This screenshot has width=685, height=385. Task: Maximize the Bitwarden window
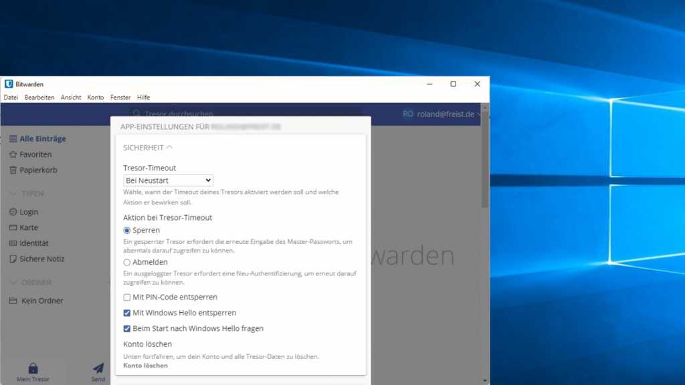point(454,84)
